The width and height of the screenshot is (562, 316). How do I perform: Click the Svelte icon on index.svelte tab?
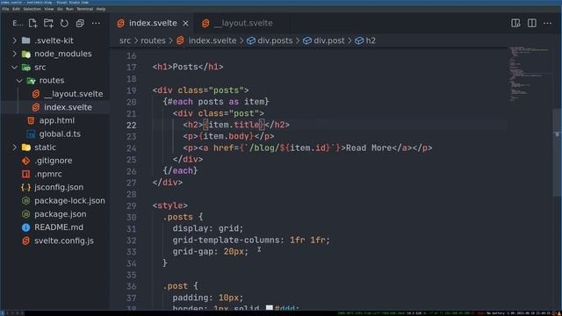(x=121, y=24)
